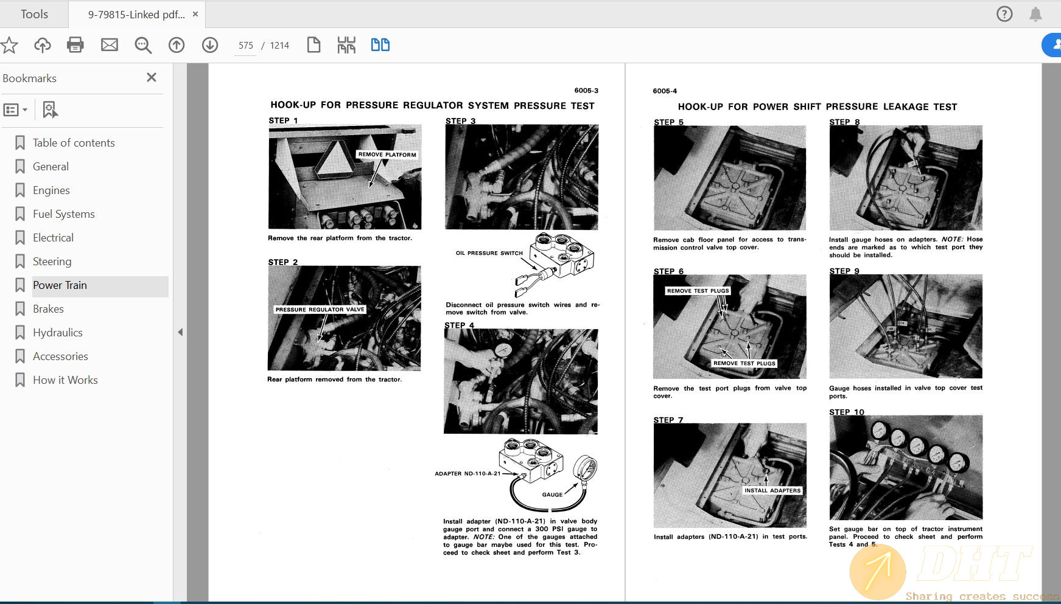Click the single page view icon

[313, 45]
